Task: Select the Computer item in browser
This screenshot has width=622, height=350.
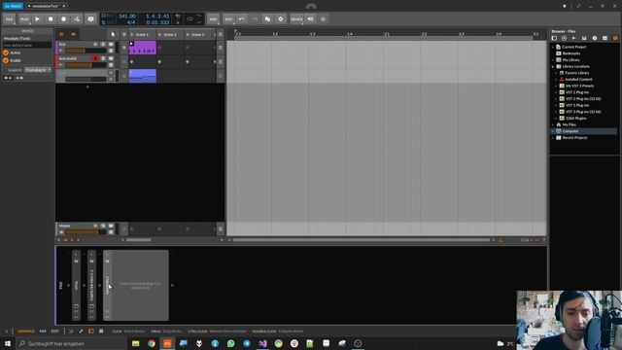Action: pos(584,131)
